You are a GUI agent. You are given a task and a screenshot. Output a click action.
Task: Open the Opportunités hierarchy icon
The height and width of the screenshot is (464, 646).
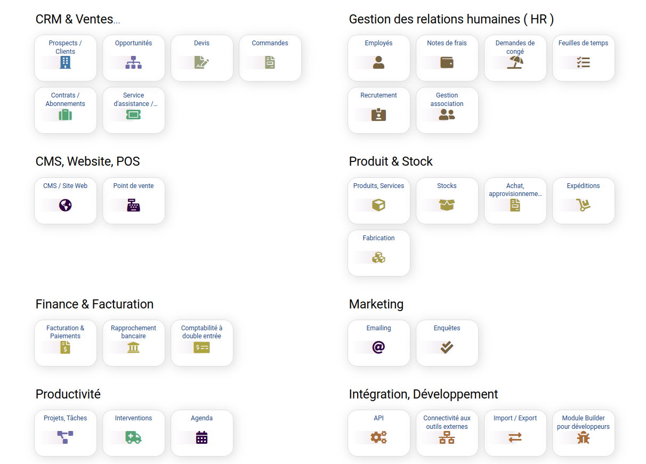133,62
